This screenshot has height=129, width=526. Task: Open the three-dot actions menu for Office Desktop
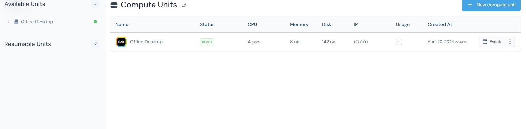pyautogui.click(x=510, y=42)
